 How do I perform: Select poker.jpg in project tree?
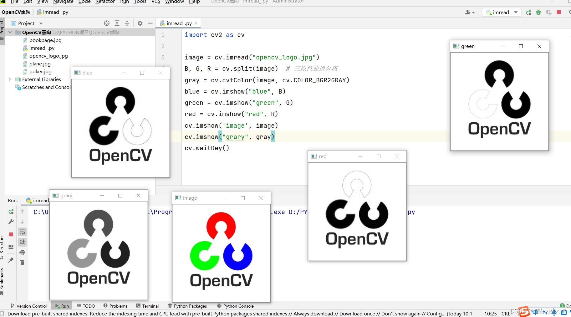[40, 71]
